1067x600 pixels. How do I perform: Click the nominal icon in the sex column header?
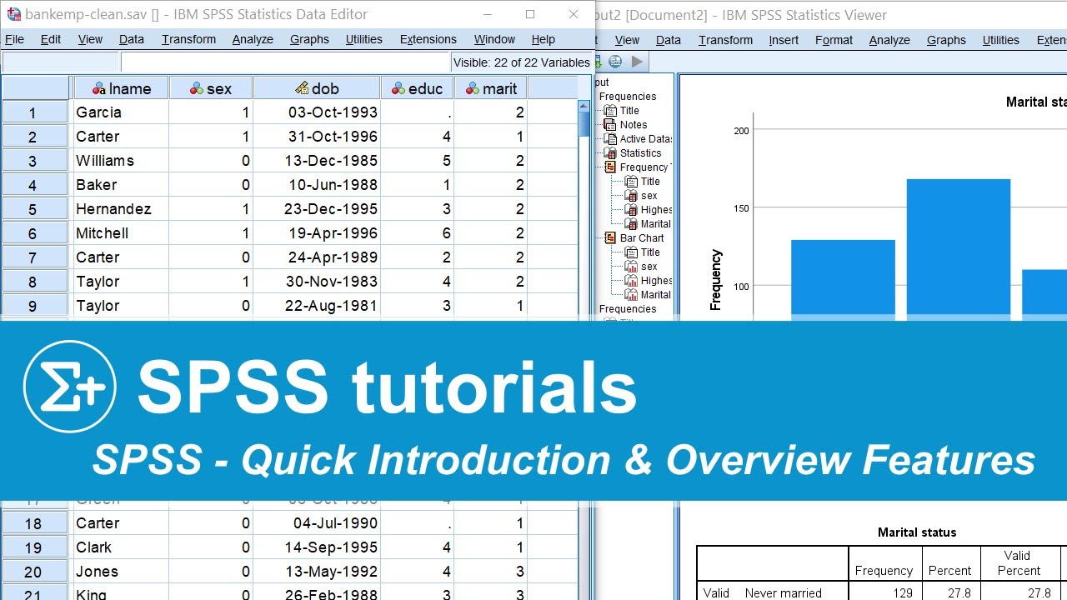197,88
